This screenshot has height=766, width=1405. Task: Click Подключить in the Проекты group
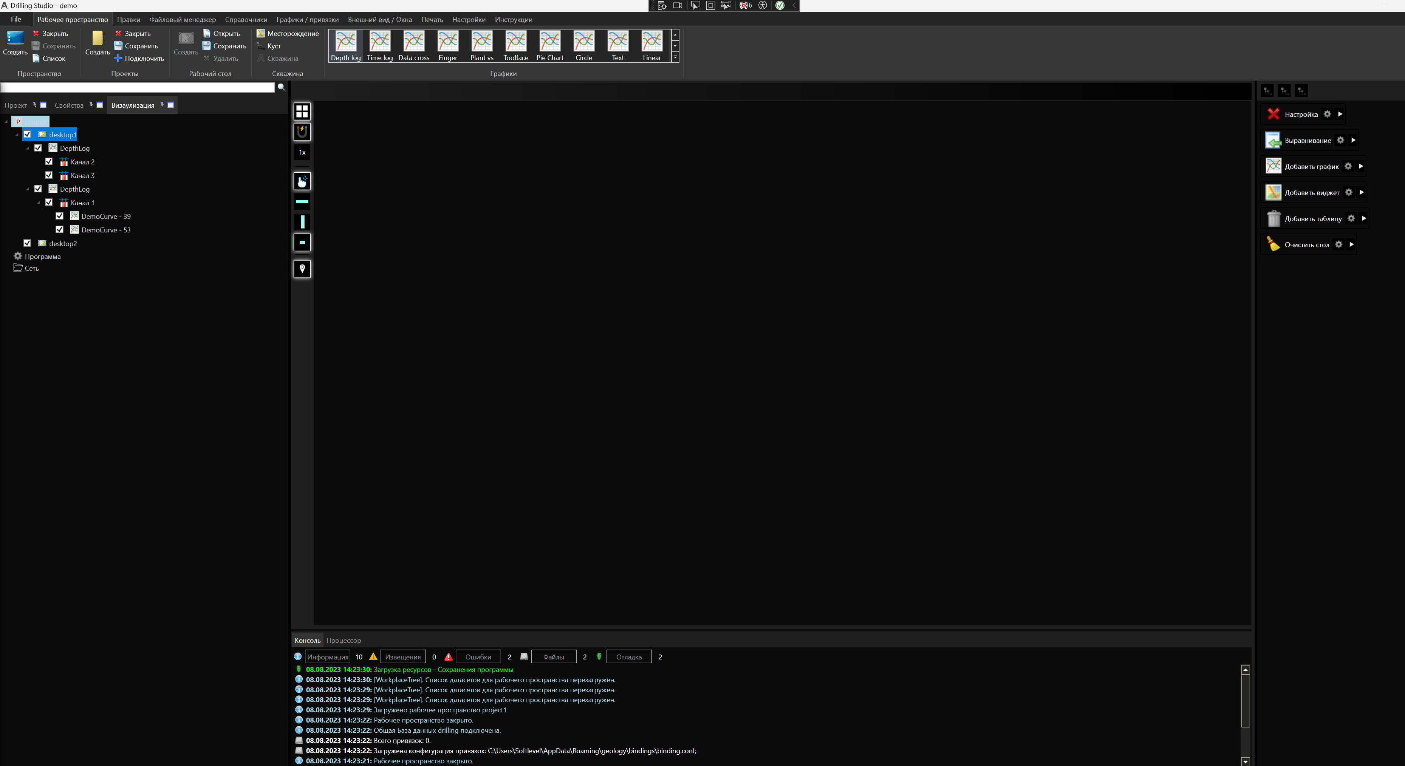(139, 58)
